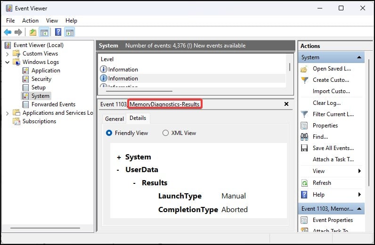The height and width of the screenshot is (245, 375).
Task: Expand the System node in details
Action: tap(119, 158)
